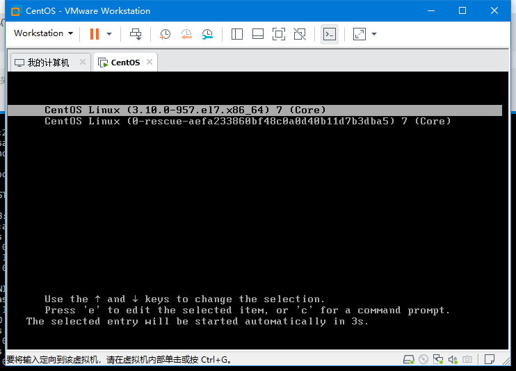Revert virtual machine to previous snapshot
The width and height of the screenshot is (516, 371).
[186, 34]
